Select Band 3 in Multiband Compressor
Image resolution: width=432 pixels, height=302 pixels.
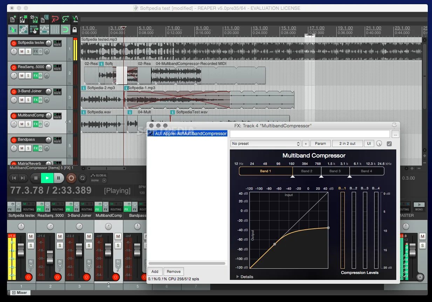pyautogui.click(x=335, y=171)
